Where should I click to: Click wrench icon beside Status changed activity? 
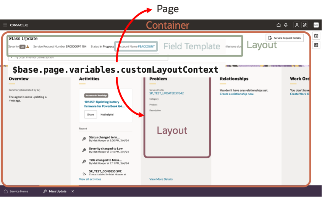pos(84,139)
